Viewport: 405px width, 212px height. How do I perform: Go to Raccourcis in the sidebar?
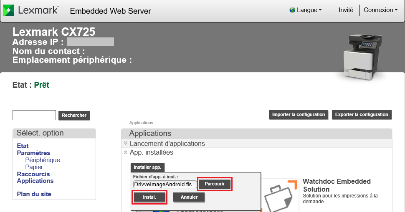[33, 174]
